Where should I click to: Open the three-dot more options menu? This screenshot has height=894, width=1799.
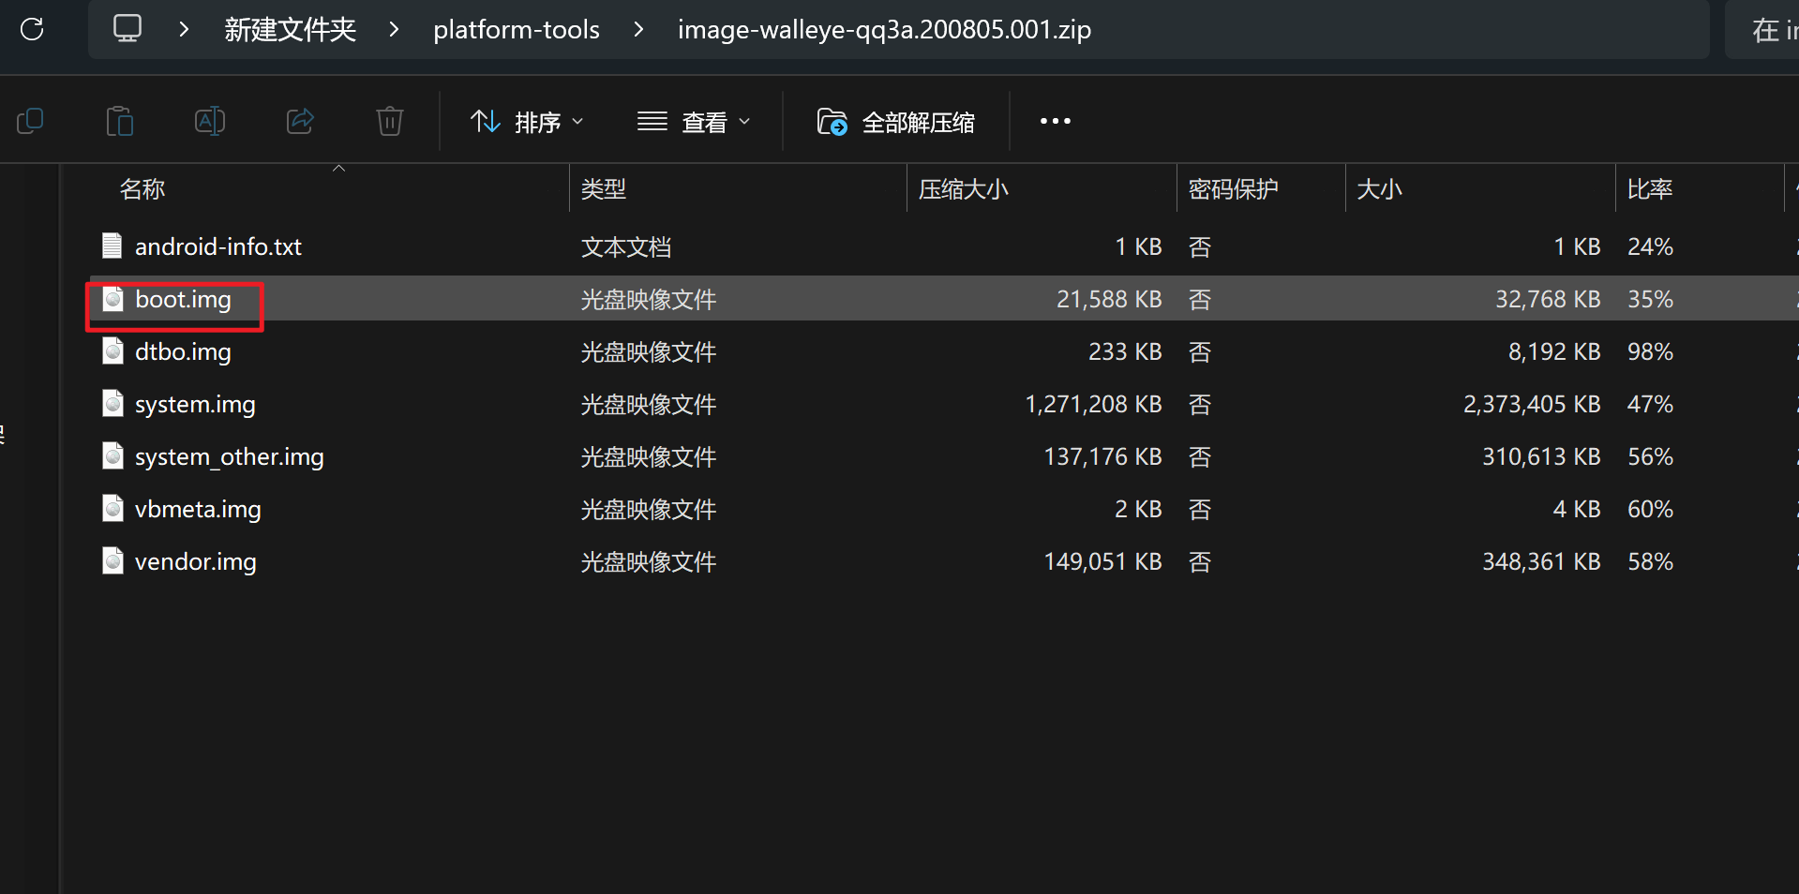[1055, 121]
